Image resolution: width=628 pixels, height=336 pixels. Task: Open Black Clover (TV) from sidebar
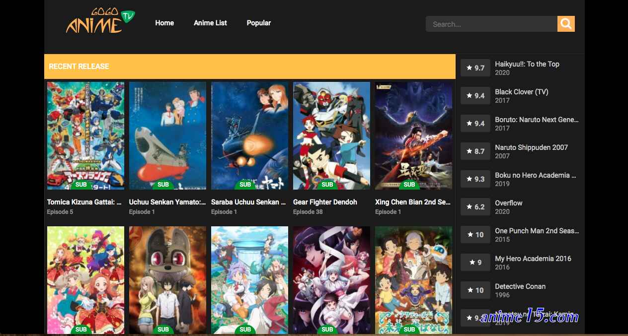(x=522, y=92)
